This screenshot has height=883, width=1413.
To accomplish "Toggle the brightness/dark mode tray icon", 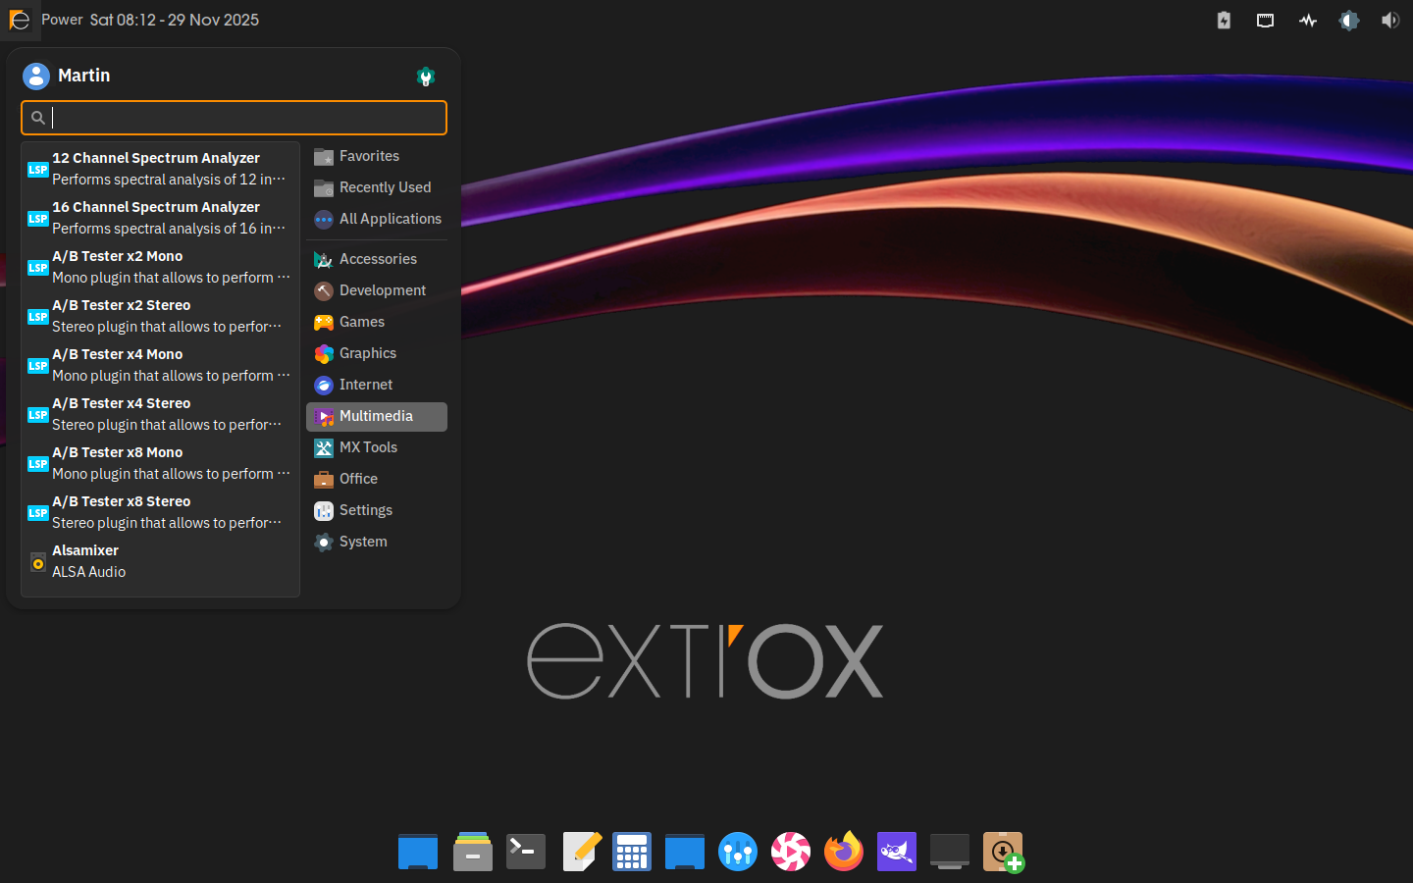I will click(x=1349, y=21).
